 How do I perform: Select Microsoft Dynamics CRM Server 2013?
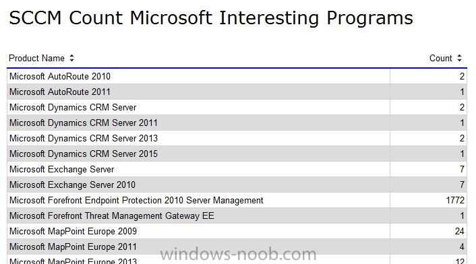pos(237,138)
